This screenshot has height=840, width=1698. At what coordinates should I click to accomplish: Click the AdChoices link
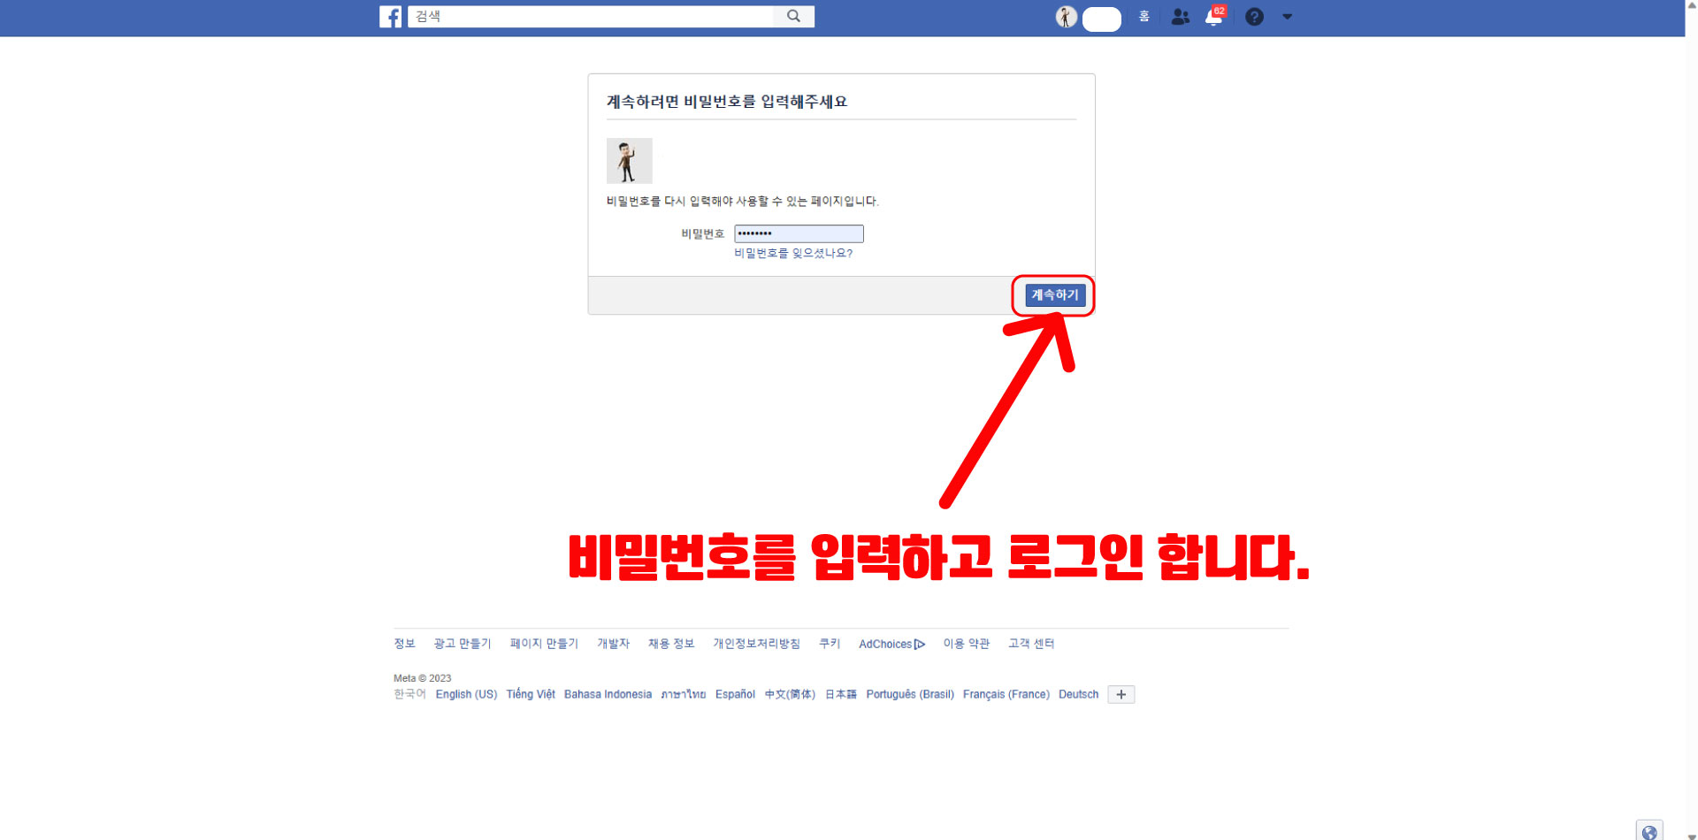click(x=891, y=644)
